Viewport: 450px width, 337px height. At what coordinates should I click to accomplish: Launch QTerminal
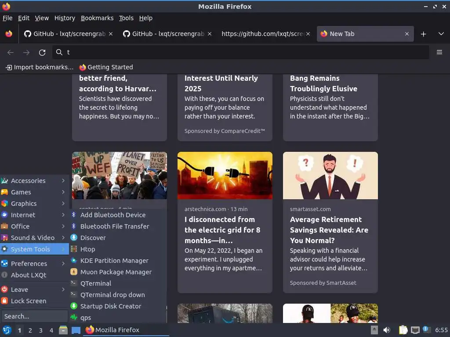[118, 283]
